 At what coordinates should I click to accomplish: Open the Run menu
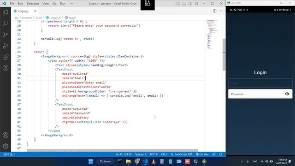point(63,3)
